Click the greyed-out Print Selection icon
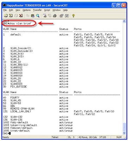Image resolution: width=128 pixels, height=141 pixels. (x=50, y=16)
